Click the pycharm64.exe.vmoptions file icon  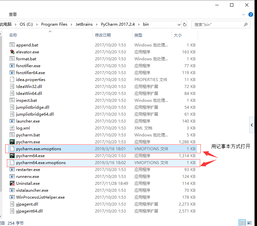click(x=12, y=162)
